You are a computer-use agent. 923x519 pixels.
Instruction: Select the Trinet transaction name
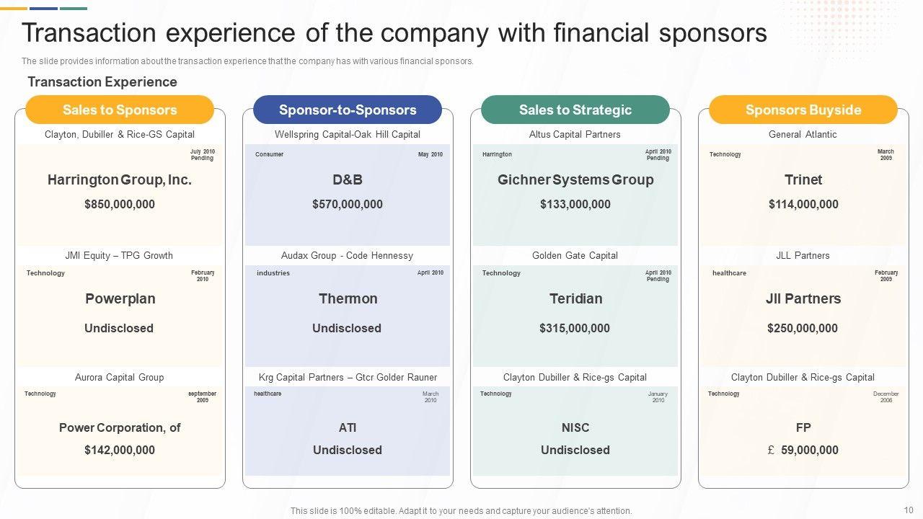coord(803,179)
